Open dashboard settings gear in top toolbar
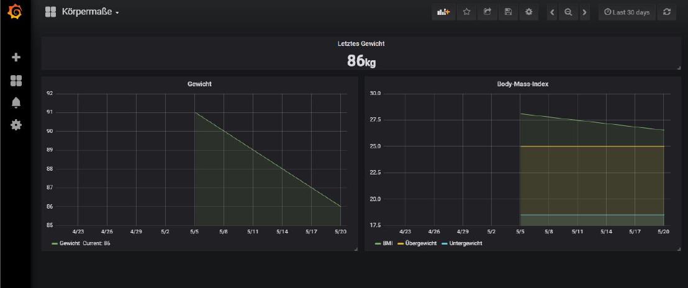Viewport: 688px width, 288px height. pyautogui.click(x=528, y=12)
